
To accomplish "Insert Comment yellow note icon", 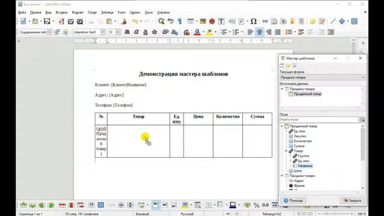I will [x=313, y=22].
